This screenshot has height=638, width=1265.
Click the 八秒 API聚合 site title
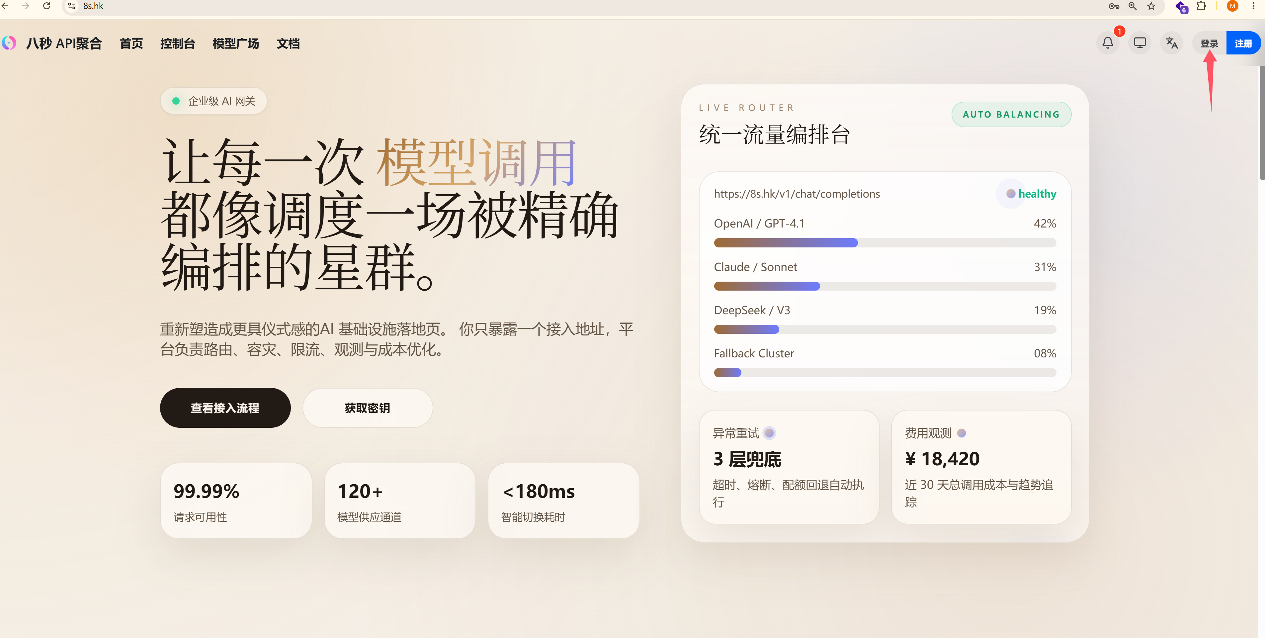click(64, 44)
